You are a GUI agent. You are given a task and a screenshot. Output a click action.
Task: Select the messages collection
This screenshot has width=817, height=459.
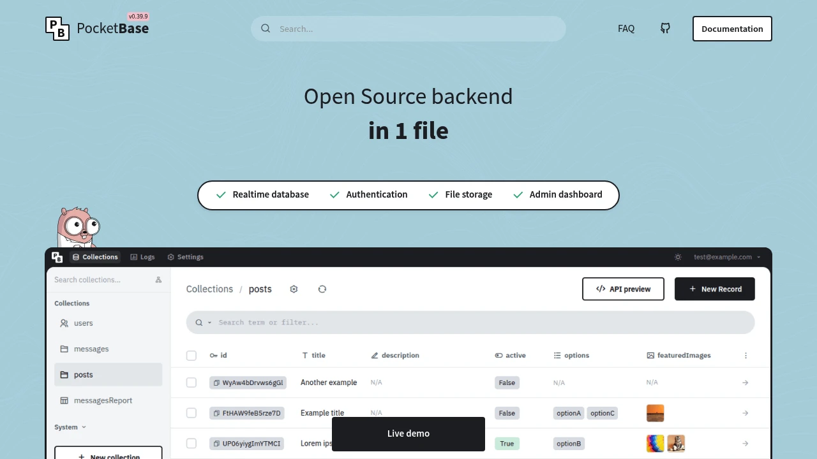pyautogui.click(x=109, y=349)
